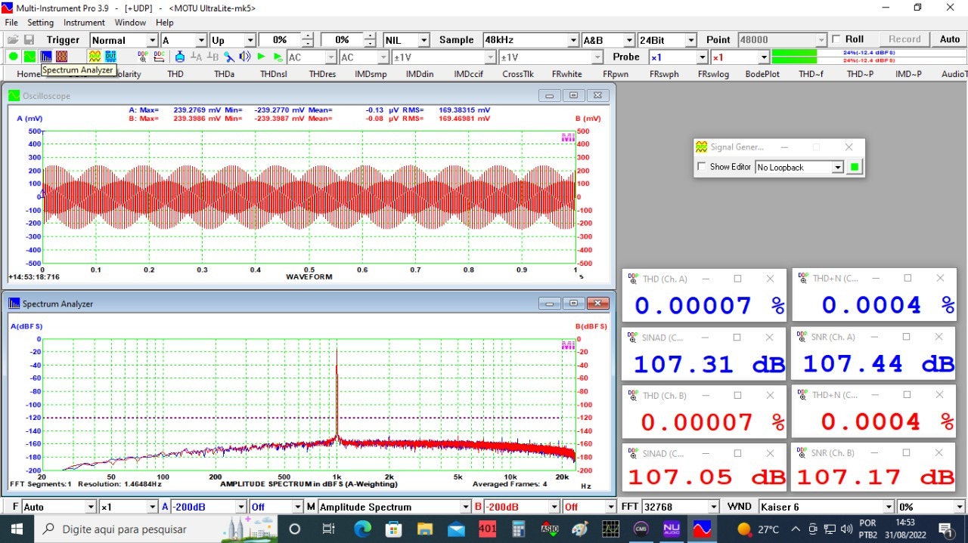968x543 pixels.
Task: Click the open file folder icon
Action: [13, 40]
